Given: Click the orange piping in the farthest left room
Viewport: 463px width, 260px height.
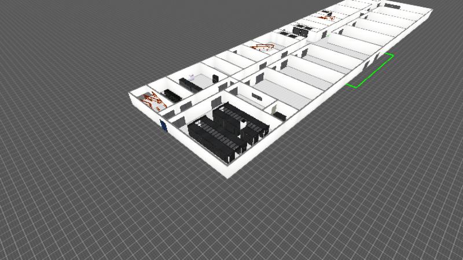Looking at the screenshot, I should click(328, 17).
